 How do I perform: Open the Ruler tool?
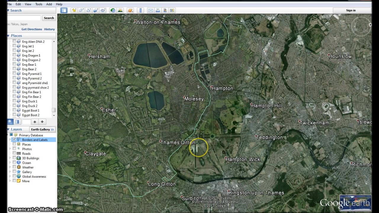pyautogui.click(x=141, y=10)
